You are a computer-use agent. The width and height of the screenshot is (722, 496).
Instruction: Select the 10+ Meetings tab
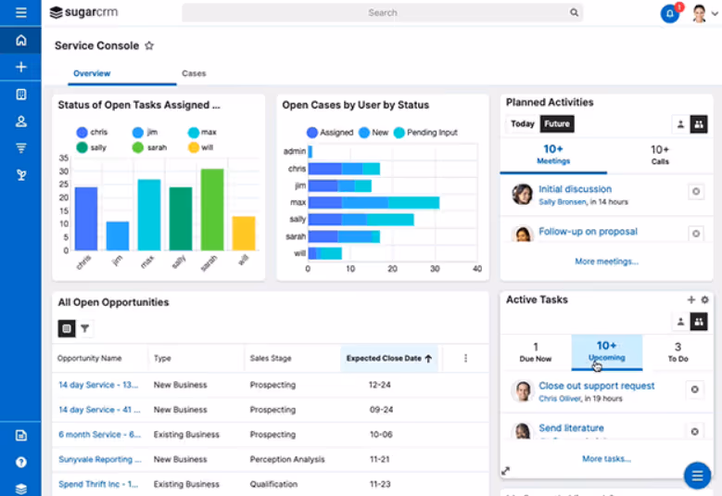coord(553,154)
